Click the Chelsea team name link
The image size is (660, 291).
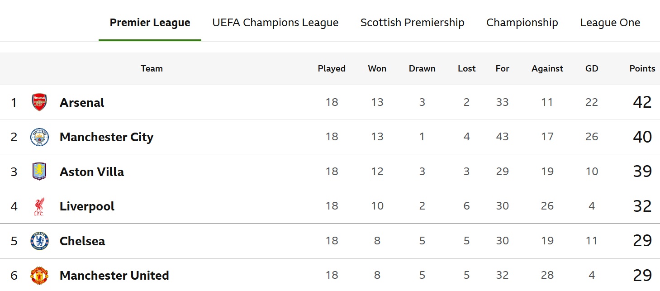[82, 241]
